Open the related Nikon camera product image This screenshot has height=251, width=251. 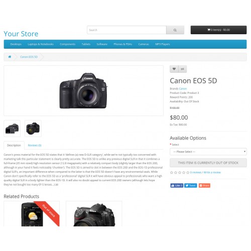[x=94, y=214]
